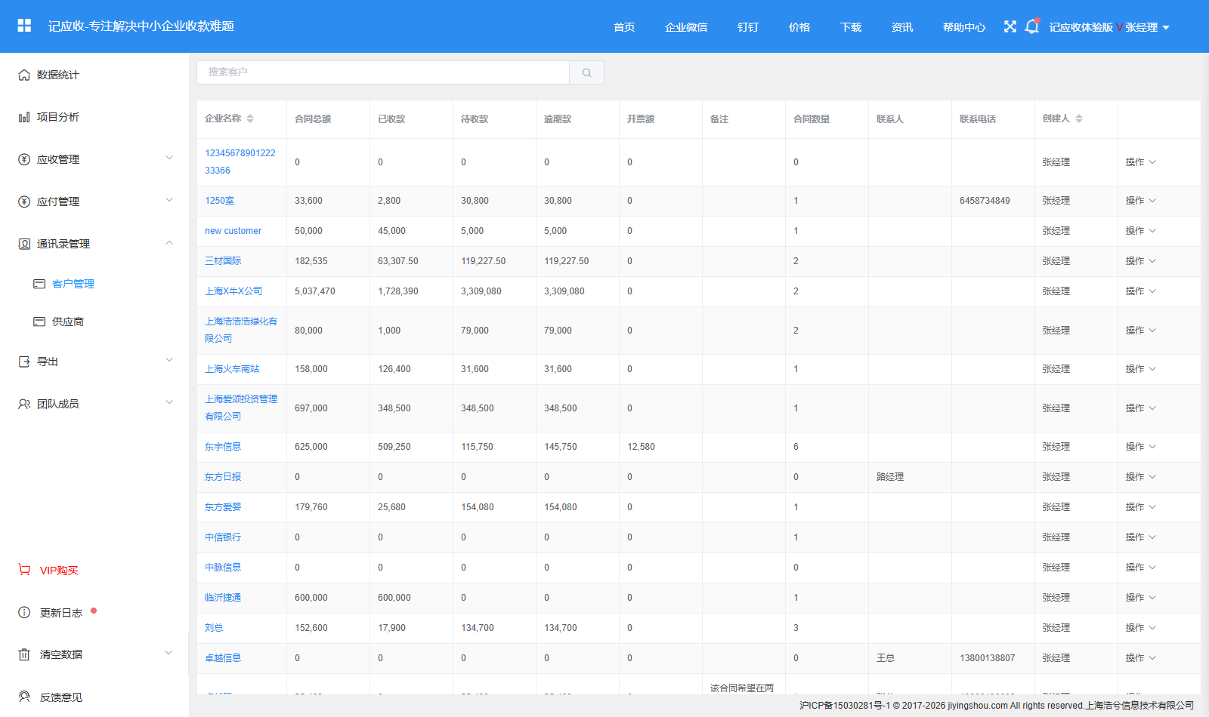Click the app grid logo icon
Viewport: 1209px width, 717px height.
point(24,26)
